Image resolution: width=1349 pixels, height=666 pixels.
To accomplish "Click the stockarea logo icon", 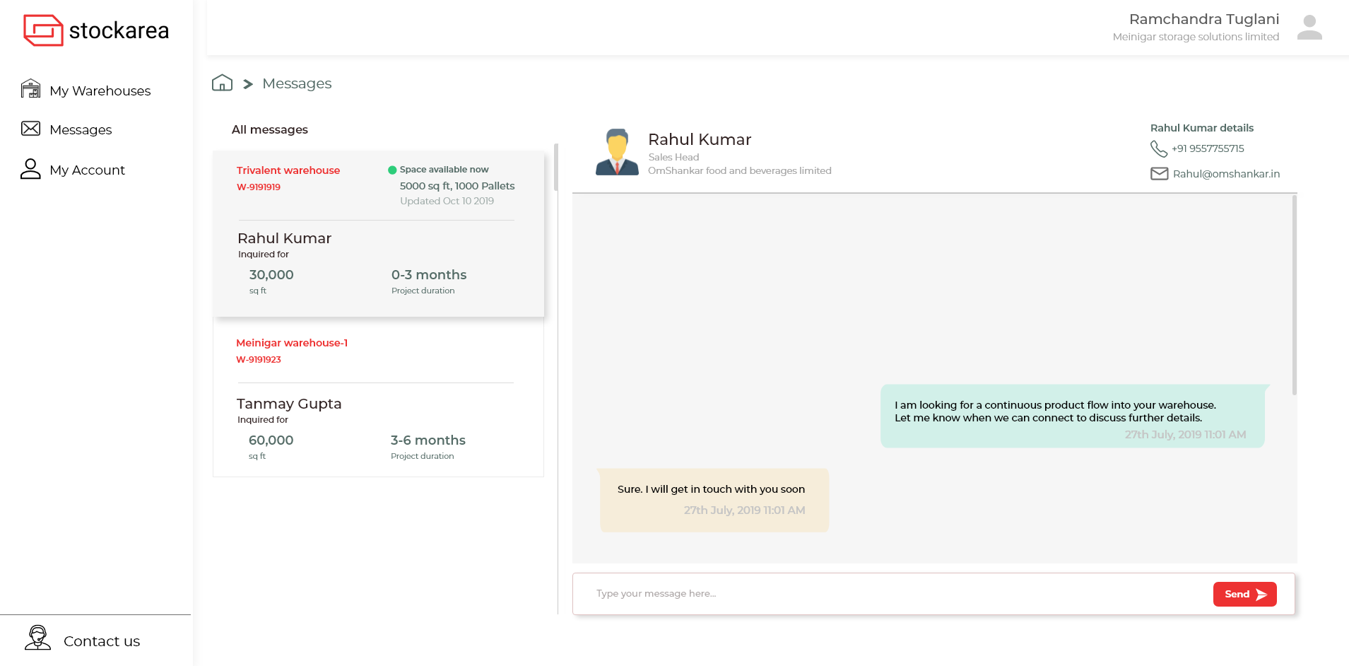I will pyautogui.click(x=43, y=30).
